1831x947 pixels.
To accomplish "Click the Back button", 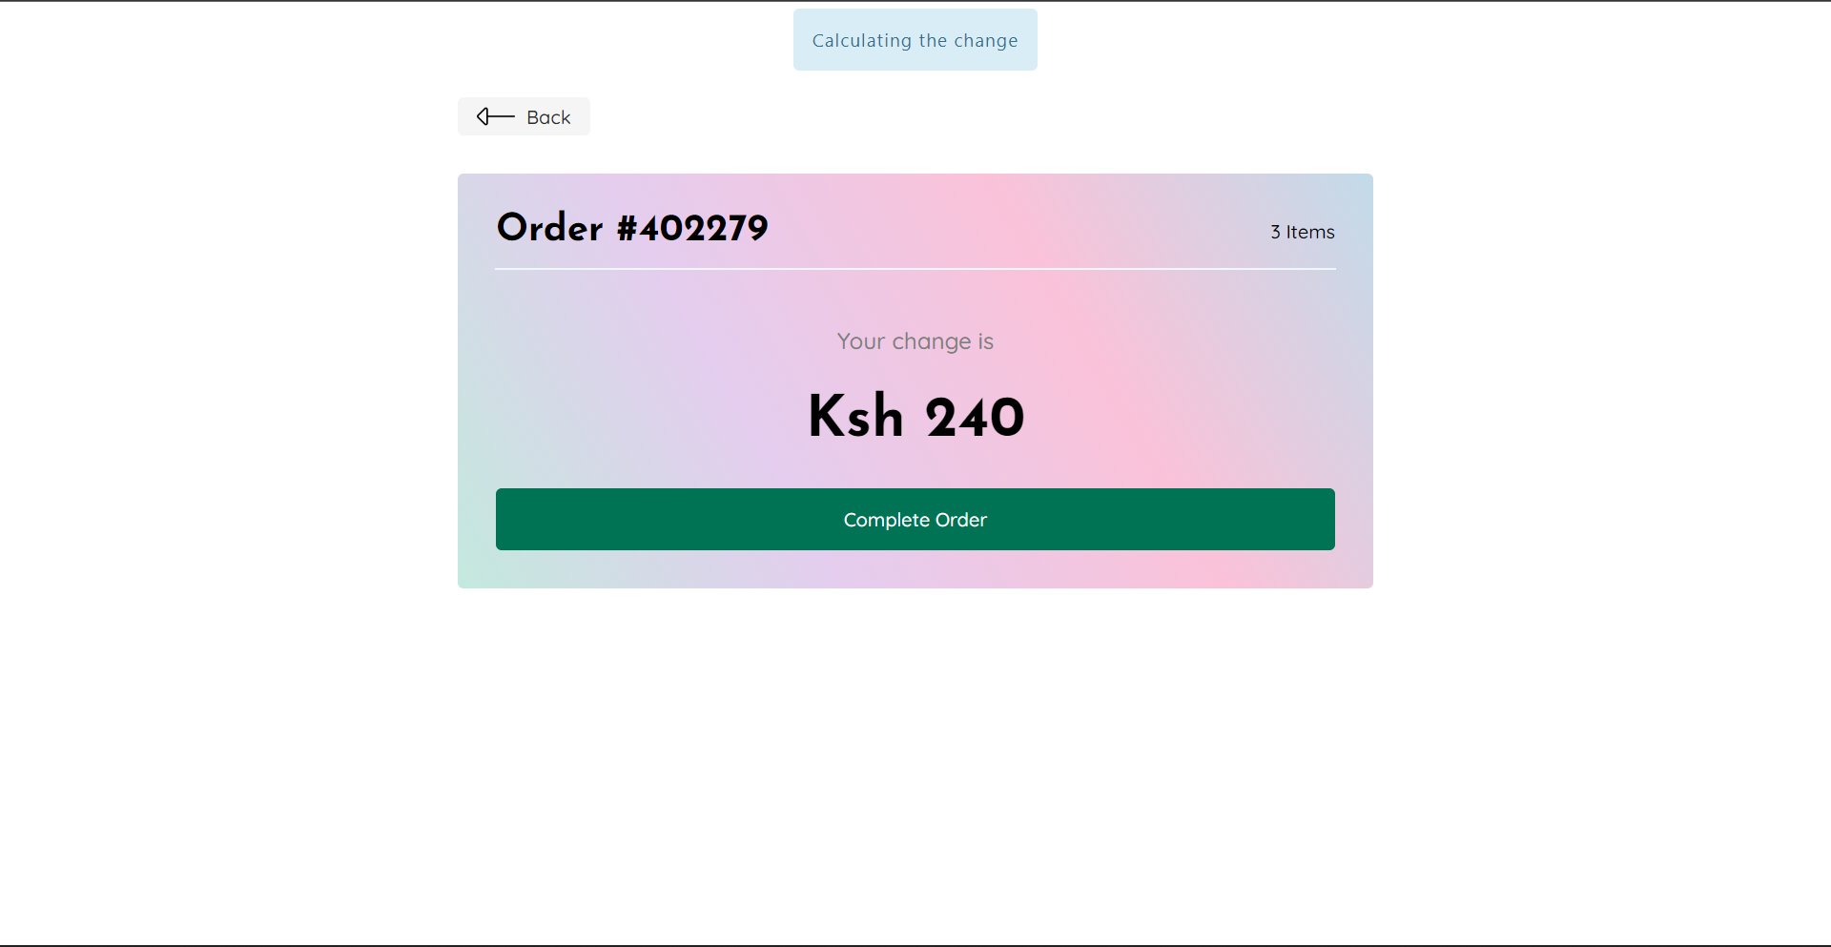I will [x=524, y=116].
